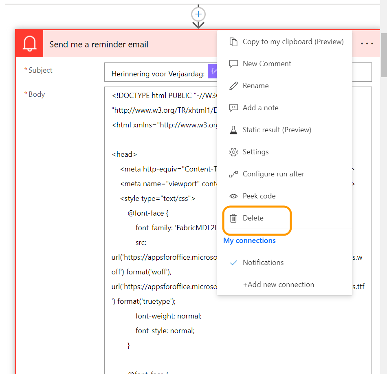Click the My connections heading
The image size is (387, 374).
249,240
